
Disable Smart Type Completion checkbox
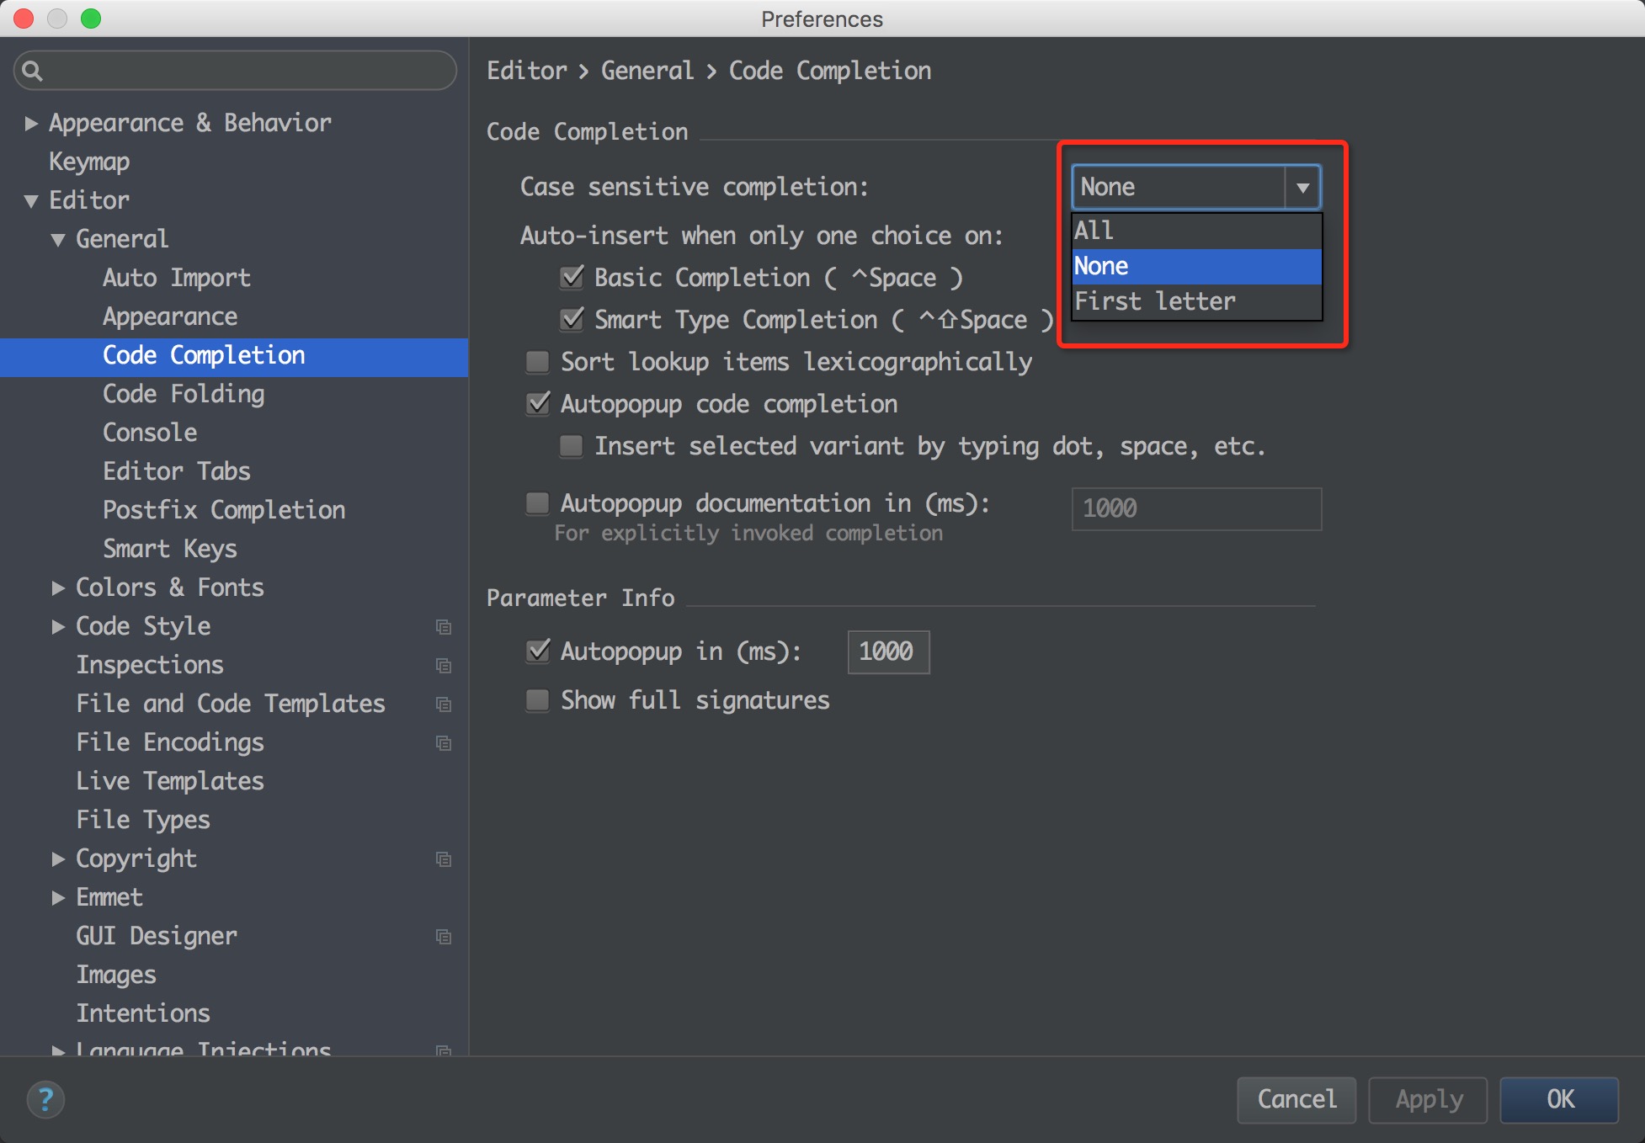572,319
